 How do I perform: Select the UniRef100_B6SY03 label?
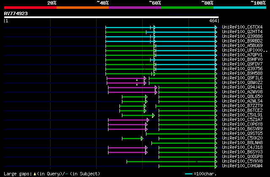pos(242,152)
